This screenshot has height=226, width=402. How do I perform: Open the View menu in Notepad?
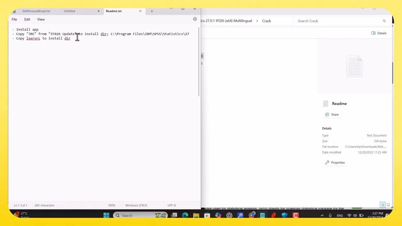point(41,19)
